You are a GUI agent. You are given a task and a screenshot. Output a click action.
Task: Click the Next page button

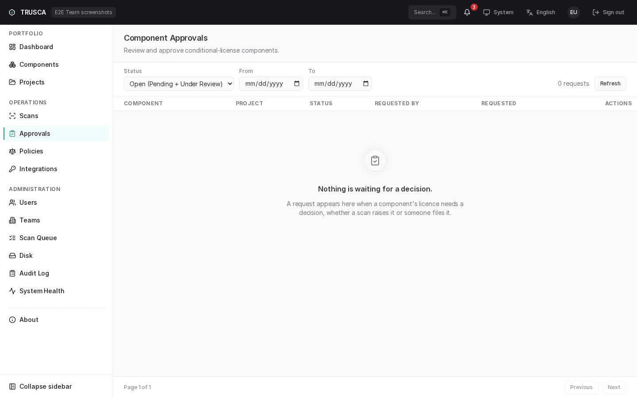coord(614,387)
